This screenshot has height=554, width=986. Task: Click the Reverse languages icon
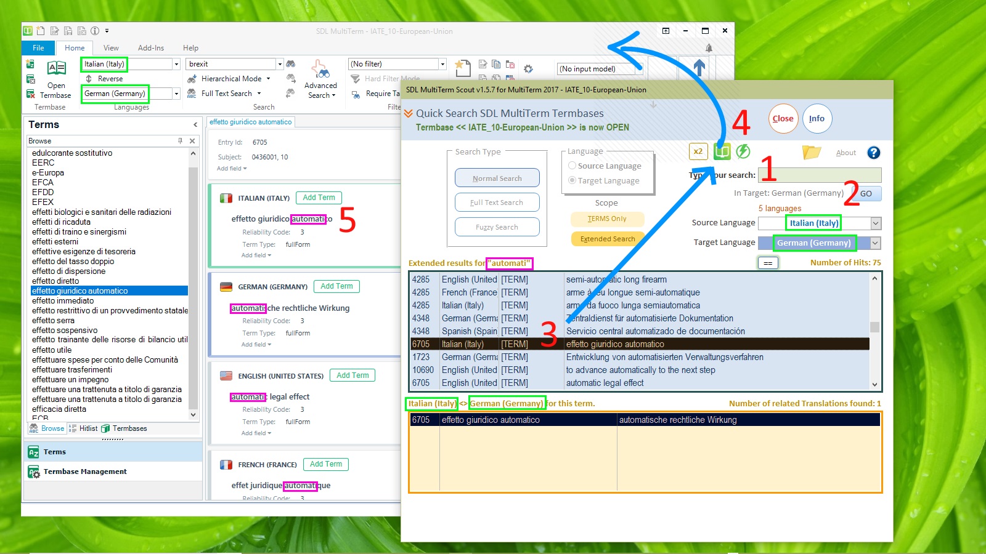[x=89, y=79]
